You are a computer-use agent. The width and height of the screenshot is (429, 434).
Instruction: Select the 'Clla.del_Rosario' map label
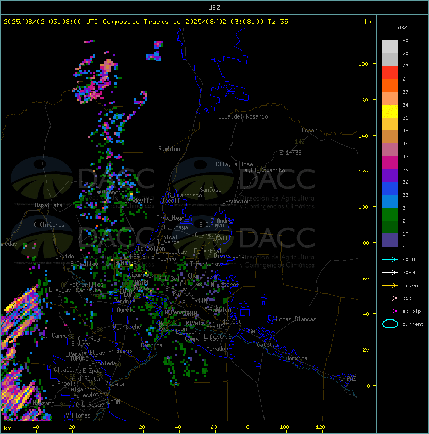pyautogui.click(x=243, y=116)
